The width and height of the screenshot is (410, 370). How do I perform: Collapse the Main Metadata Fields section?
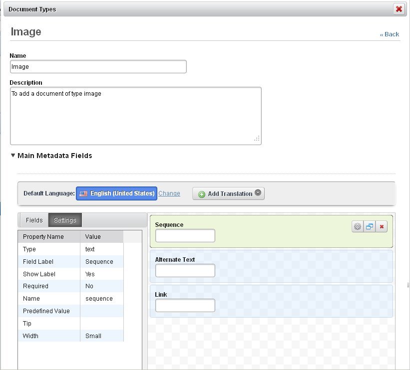pos(13,156)
